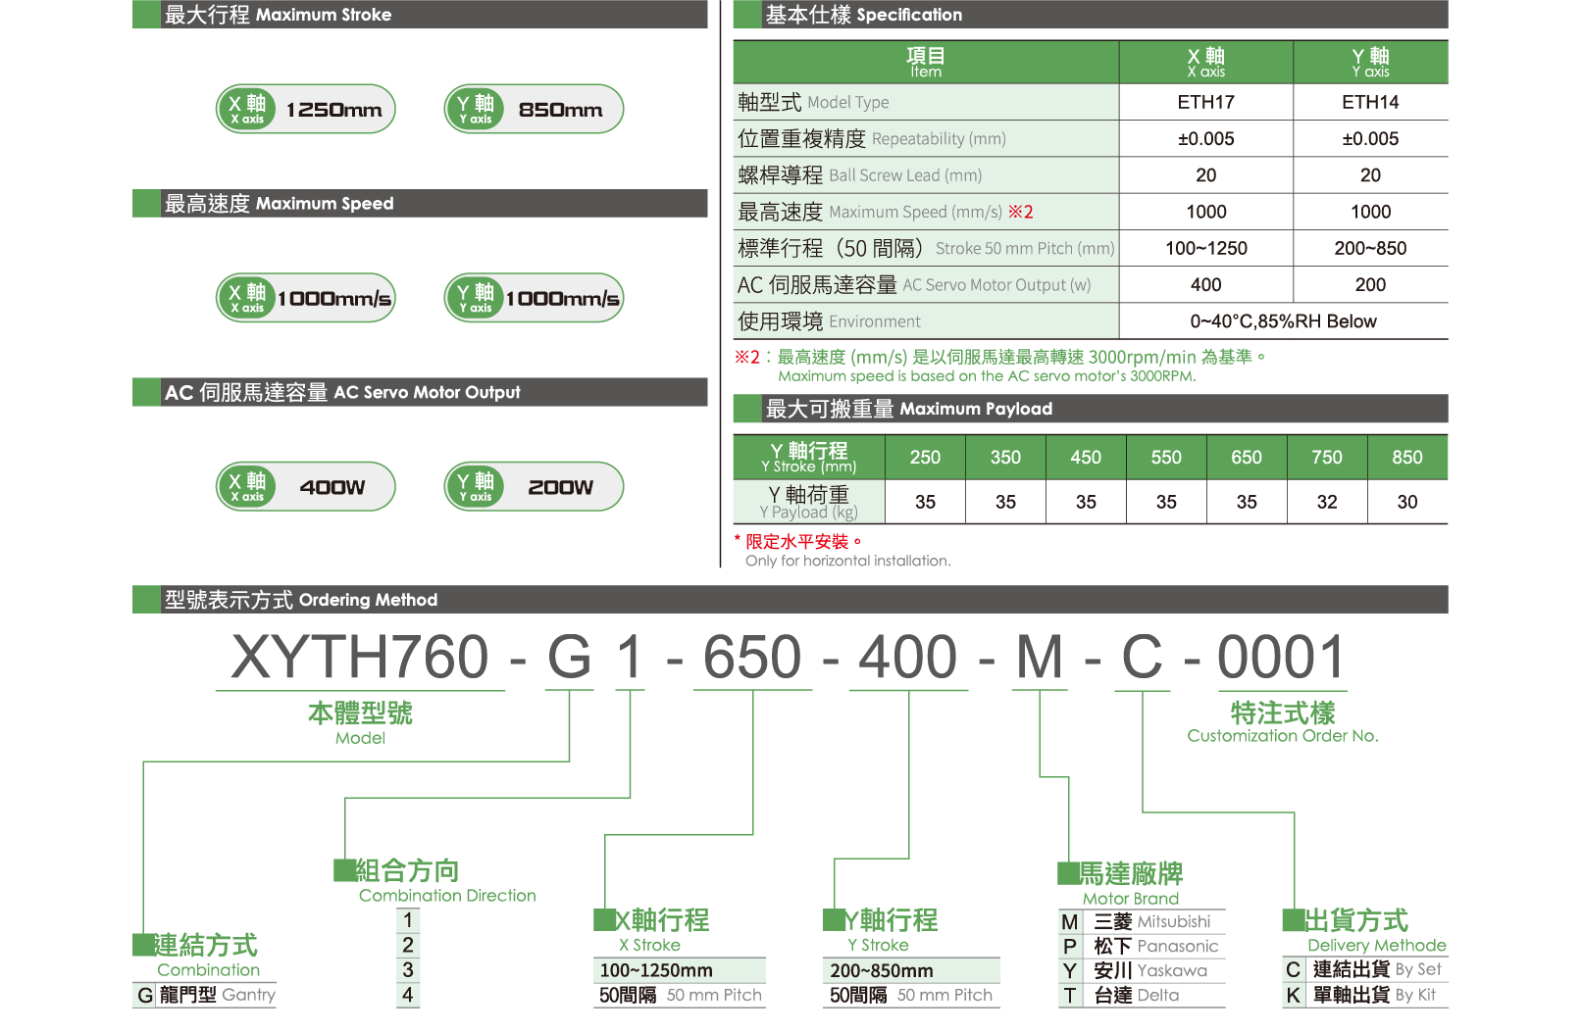Click 650 in the ordering code
Screen dimensions: 1582x1032
coord(752,657)
